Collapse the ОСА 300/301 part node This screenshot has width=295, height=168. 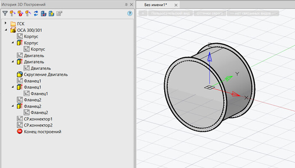point(6,30)
